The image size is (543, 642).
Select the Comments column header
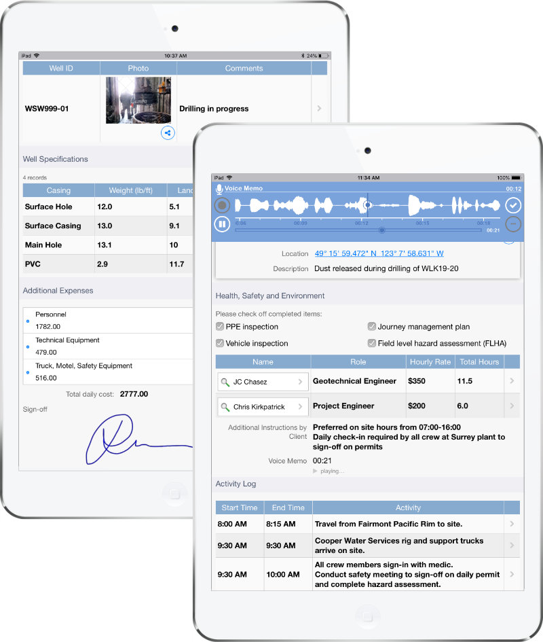tap(244, 68)
